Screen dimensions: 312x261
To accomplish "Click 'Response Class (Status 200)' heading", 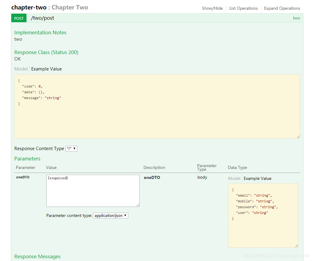I will [x=46, y=52].
